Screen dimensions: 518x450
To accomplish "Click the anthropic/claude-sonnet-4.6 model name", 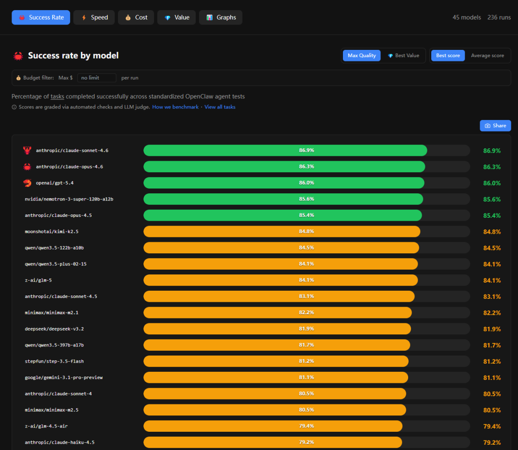I will (72, 151).
